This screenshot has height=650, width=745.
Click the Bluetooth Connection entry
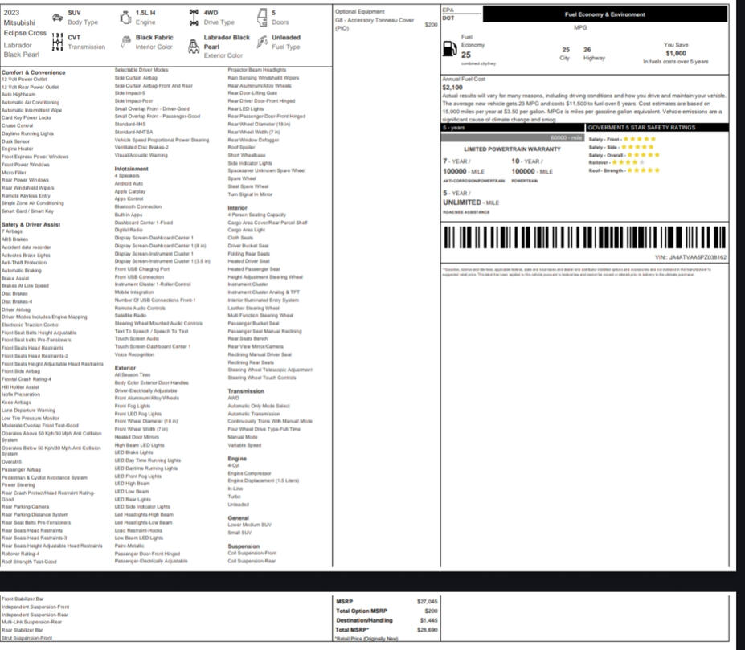pos(137,206)
